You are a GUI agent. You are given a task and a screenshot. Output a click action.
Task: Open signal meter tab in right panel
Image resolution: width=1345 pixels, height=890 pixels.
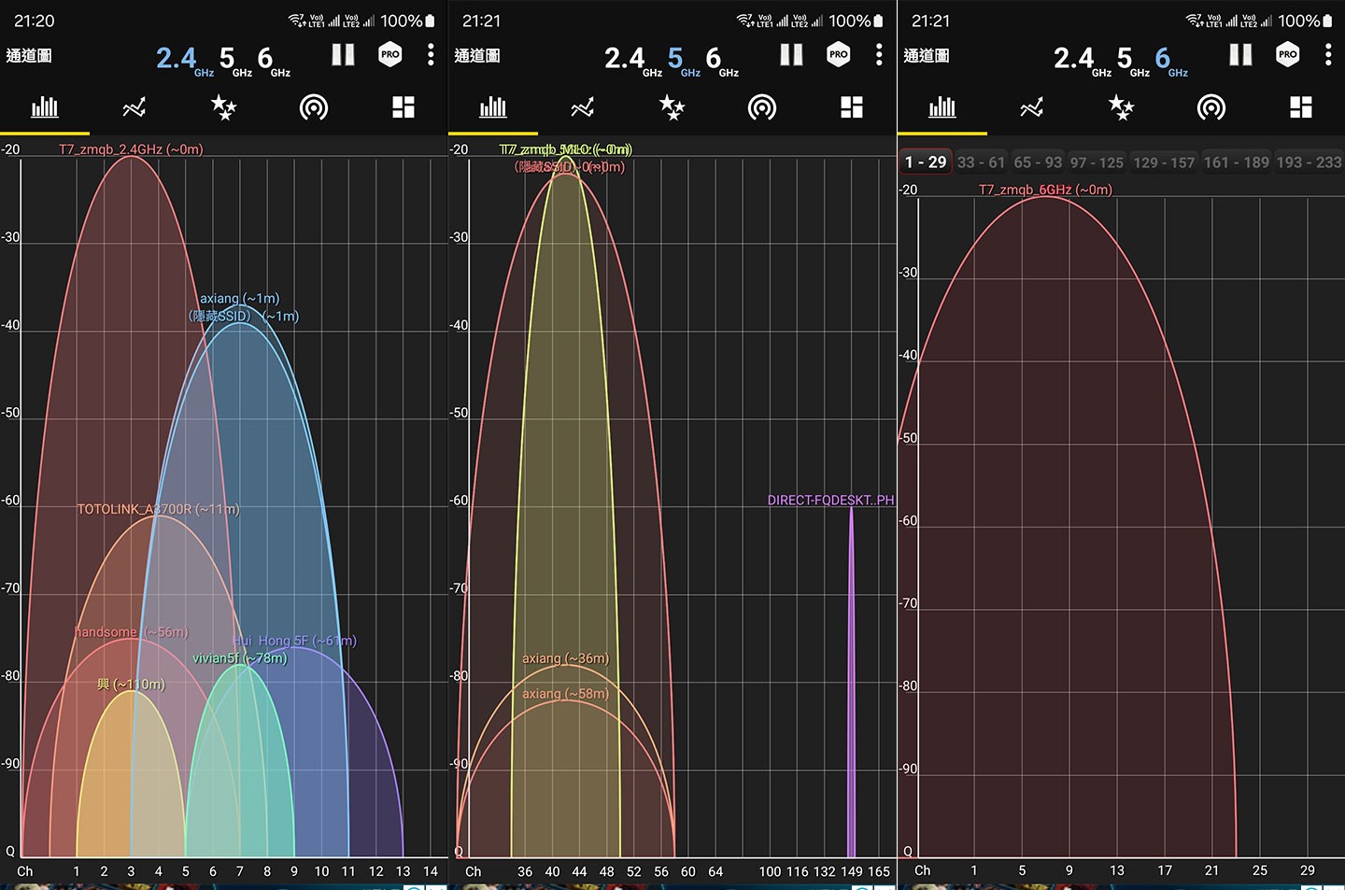1211,107
